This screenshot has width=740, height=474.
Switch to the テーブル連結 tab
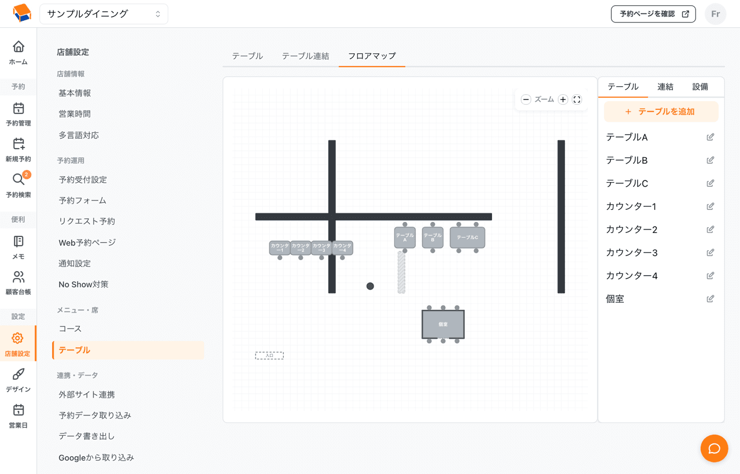305,56
